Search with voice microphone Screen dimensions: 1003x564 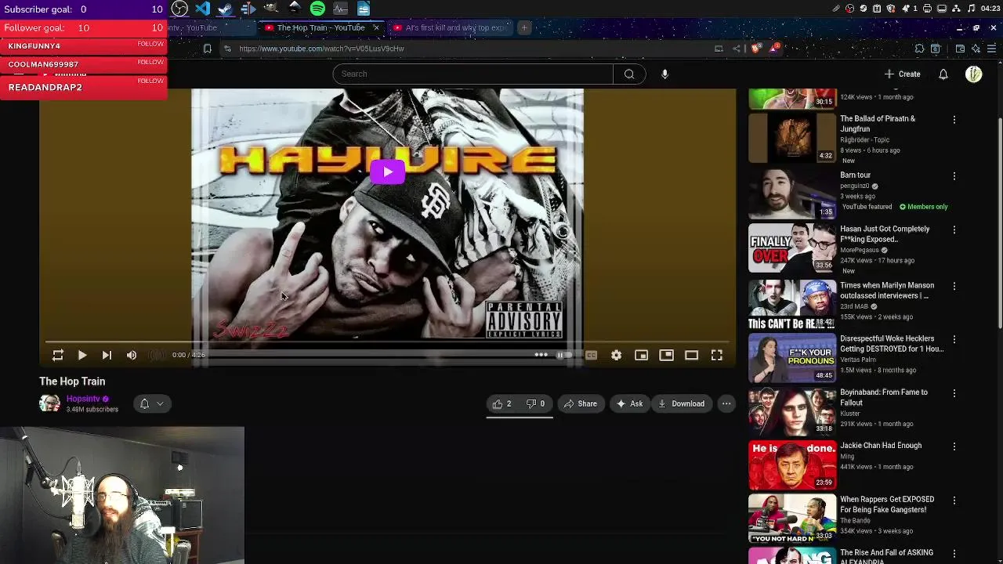point(664,74)
